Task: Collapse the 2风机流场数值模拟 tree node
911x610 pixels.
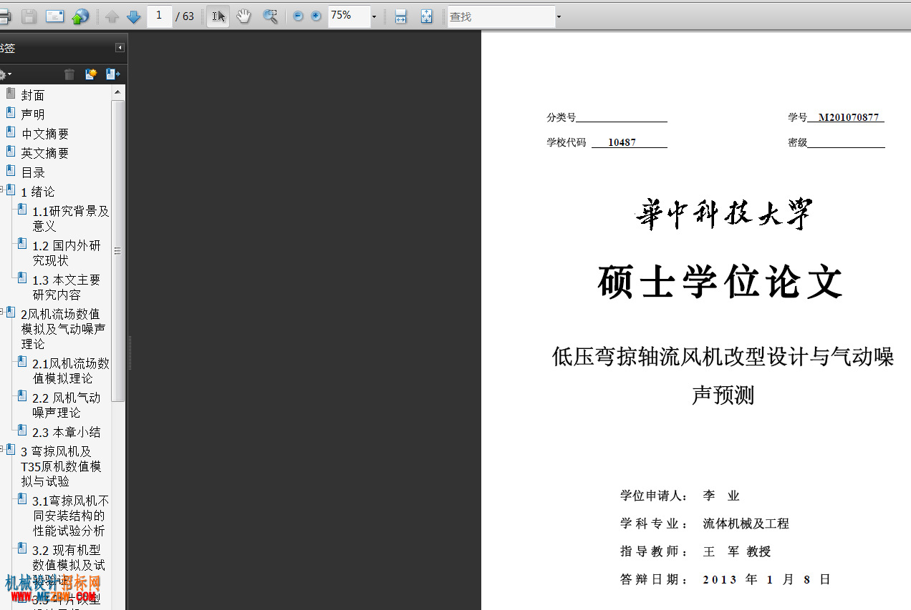Action: tap(1, 312)
